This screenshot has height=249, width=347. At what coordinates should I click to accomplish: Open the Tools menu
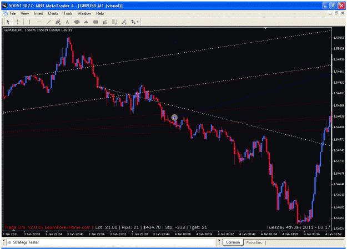68,13
